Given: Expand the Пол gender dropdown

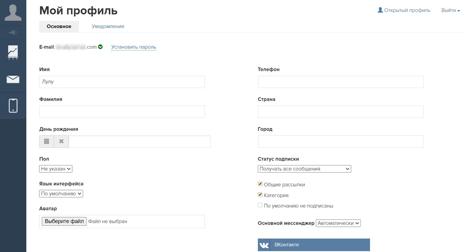Looking at the screenshot, I should tap(56, 169).
